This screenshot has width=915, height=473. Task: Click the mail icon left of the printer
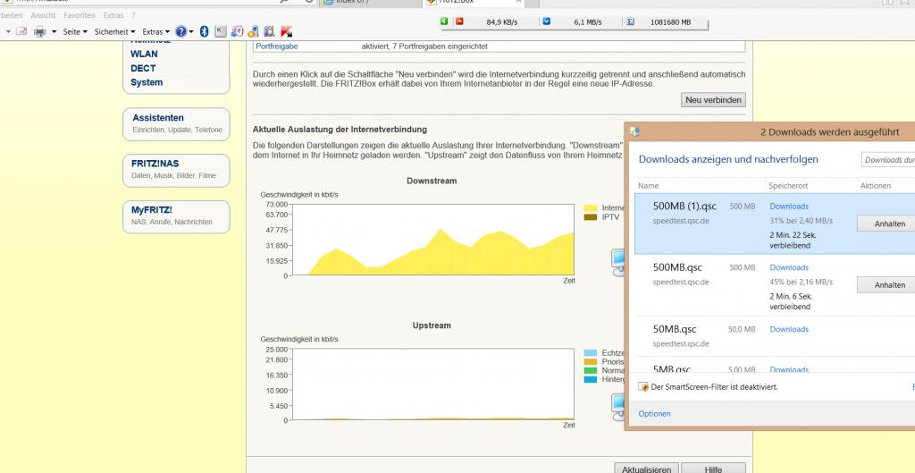21,31
